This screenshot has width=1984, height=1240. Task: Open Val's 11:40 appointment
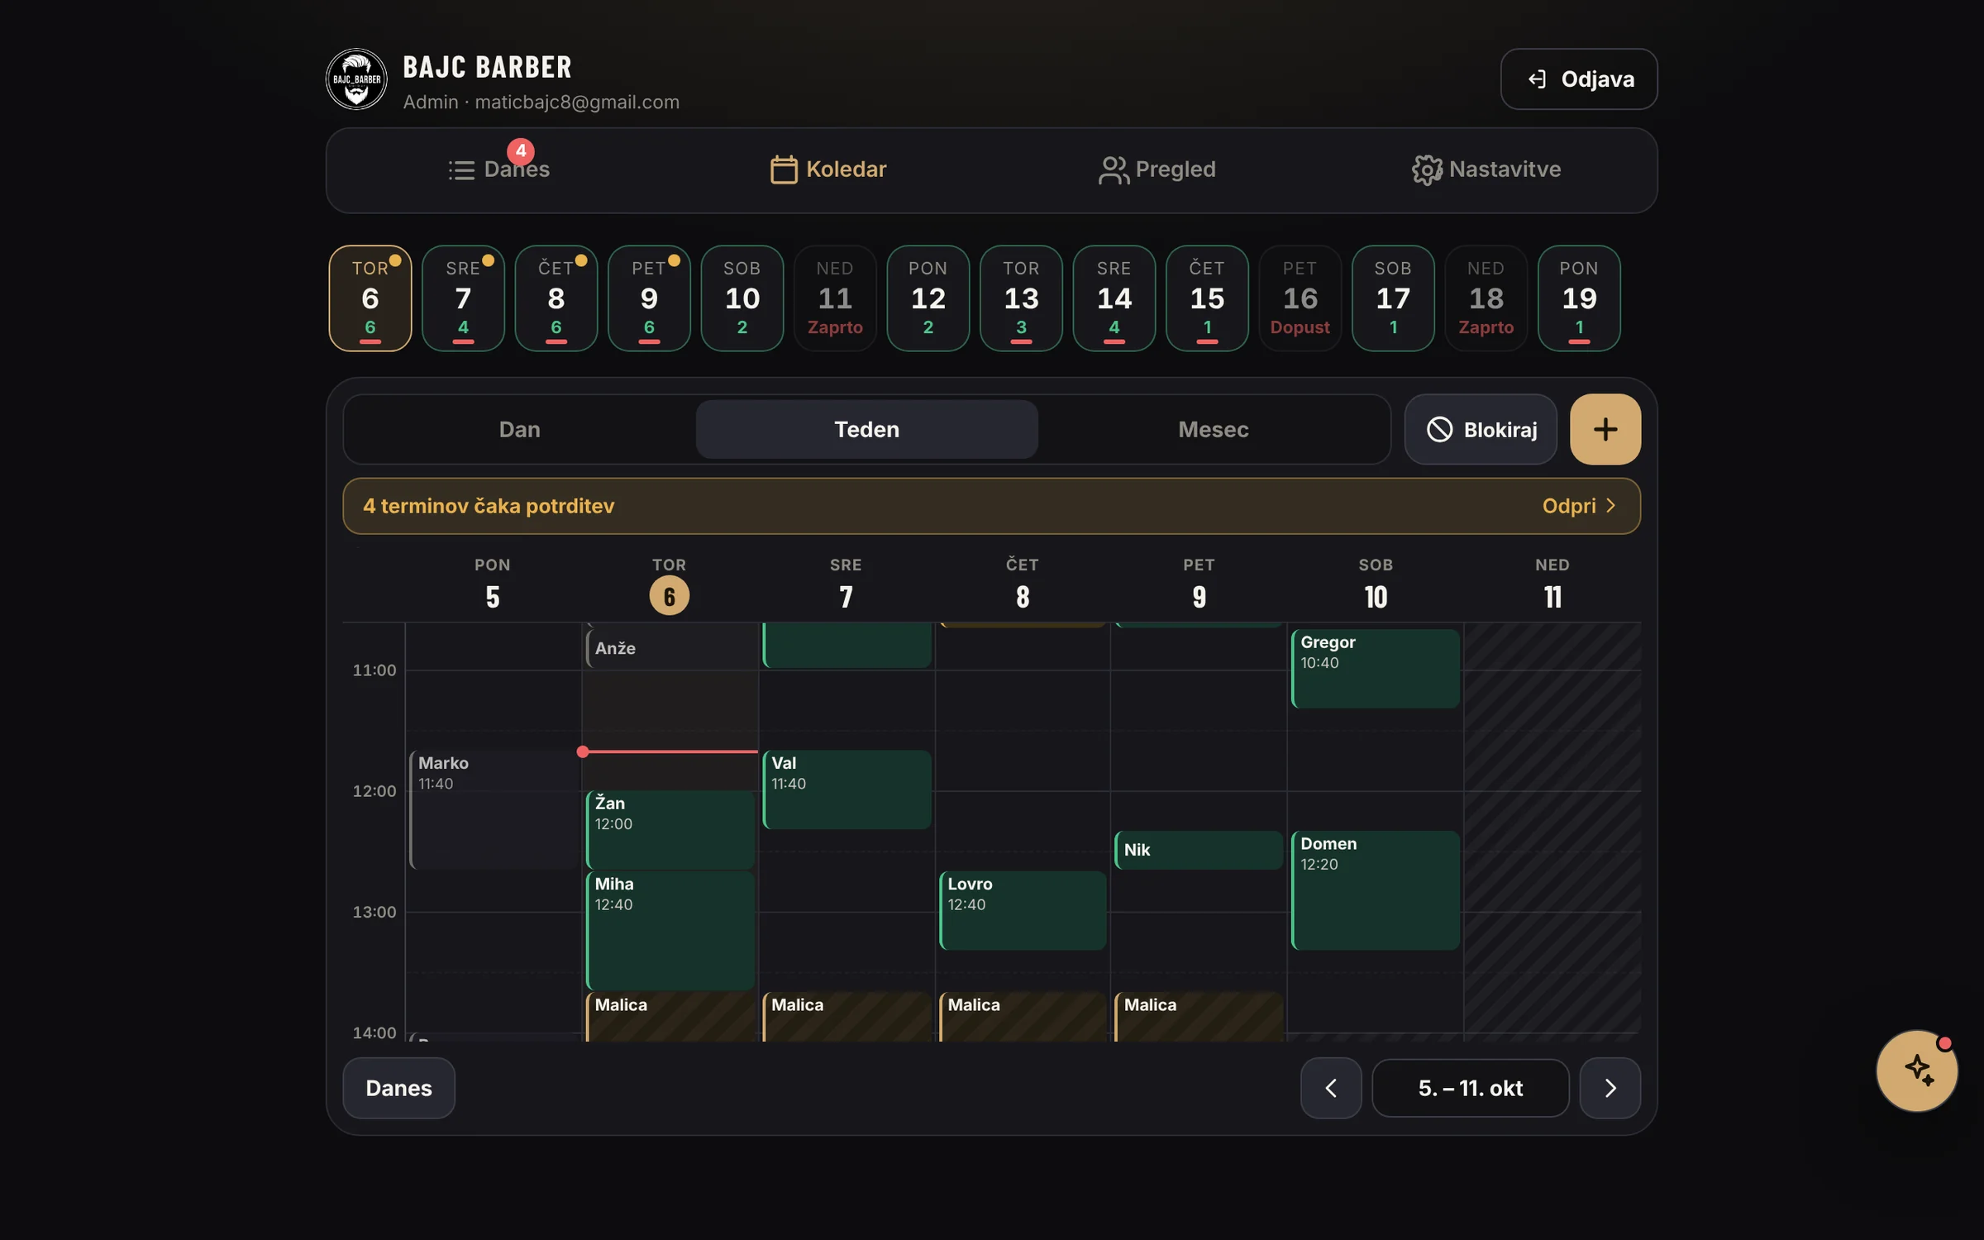[847, 789]
